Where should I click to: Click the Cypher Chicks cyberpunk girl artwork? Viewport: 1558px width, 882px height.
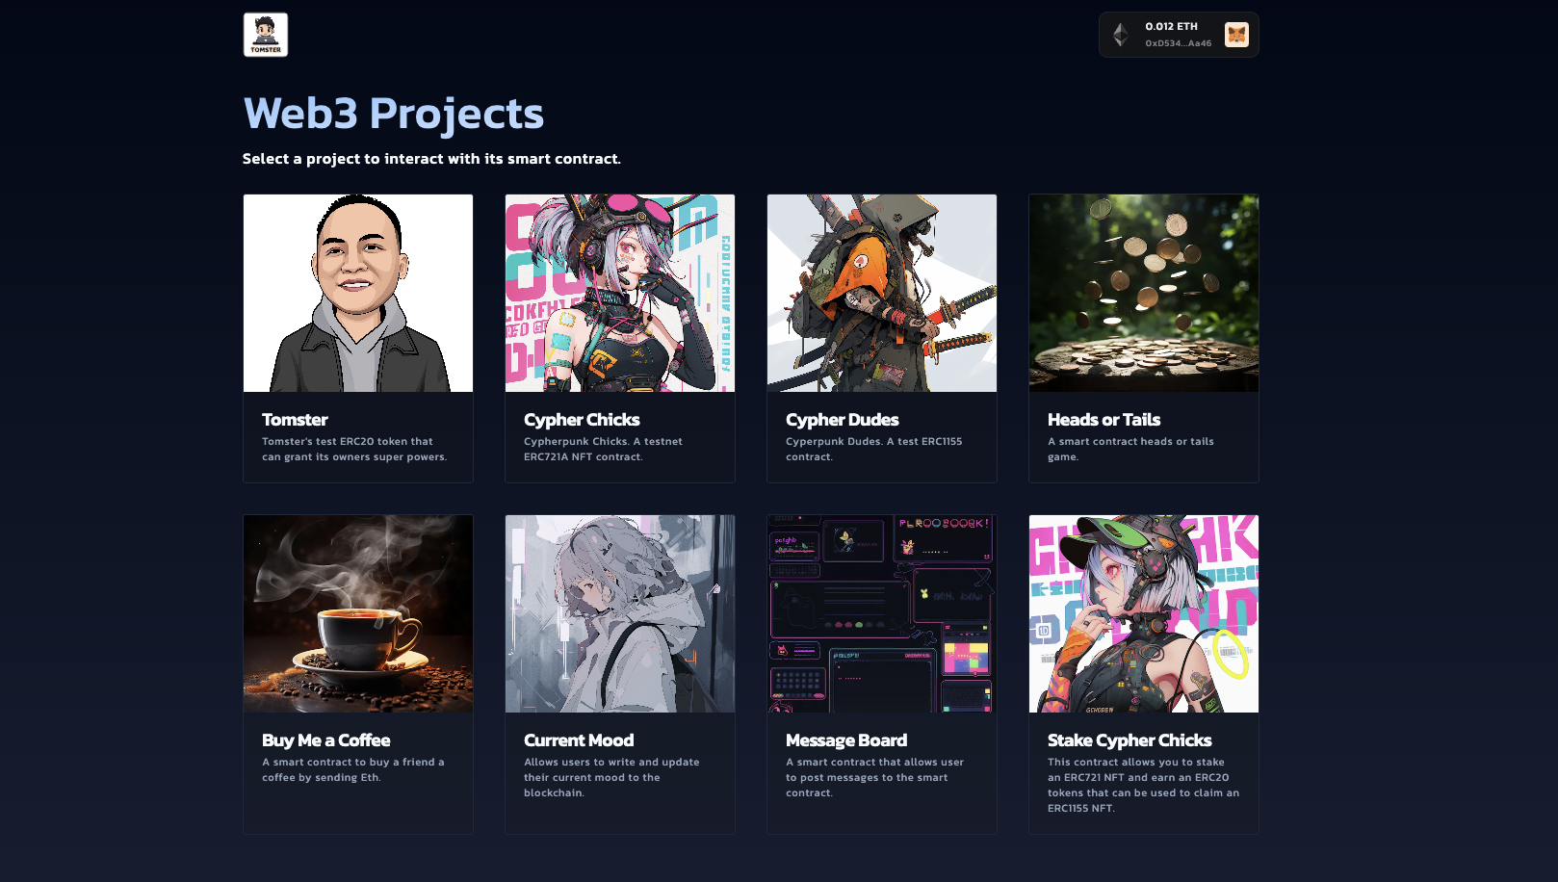point(619,293)
